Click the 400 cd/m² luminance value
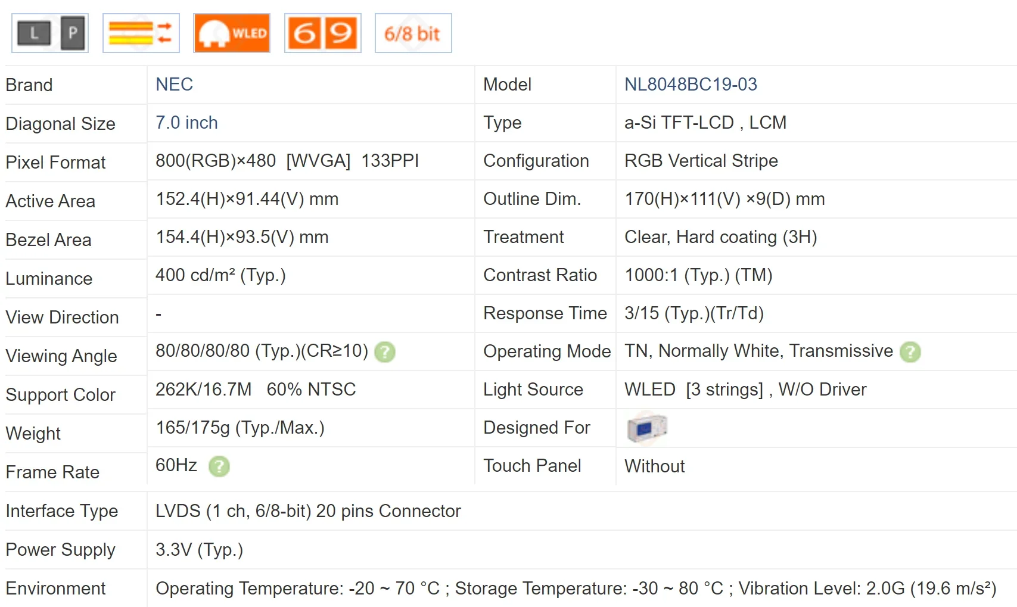This screenshot has width=1017, height=607. [220, 275]
